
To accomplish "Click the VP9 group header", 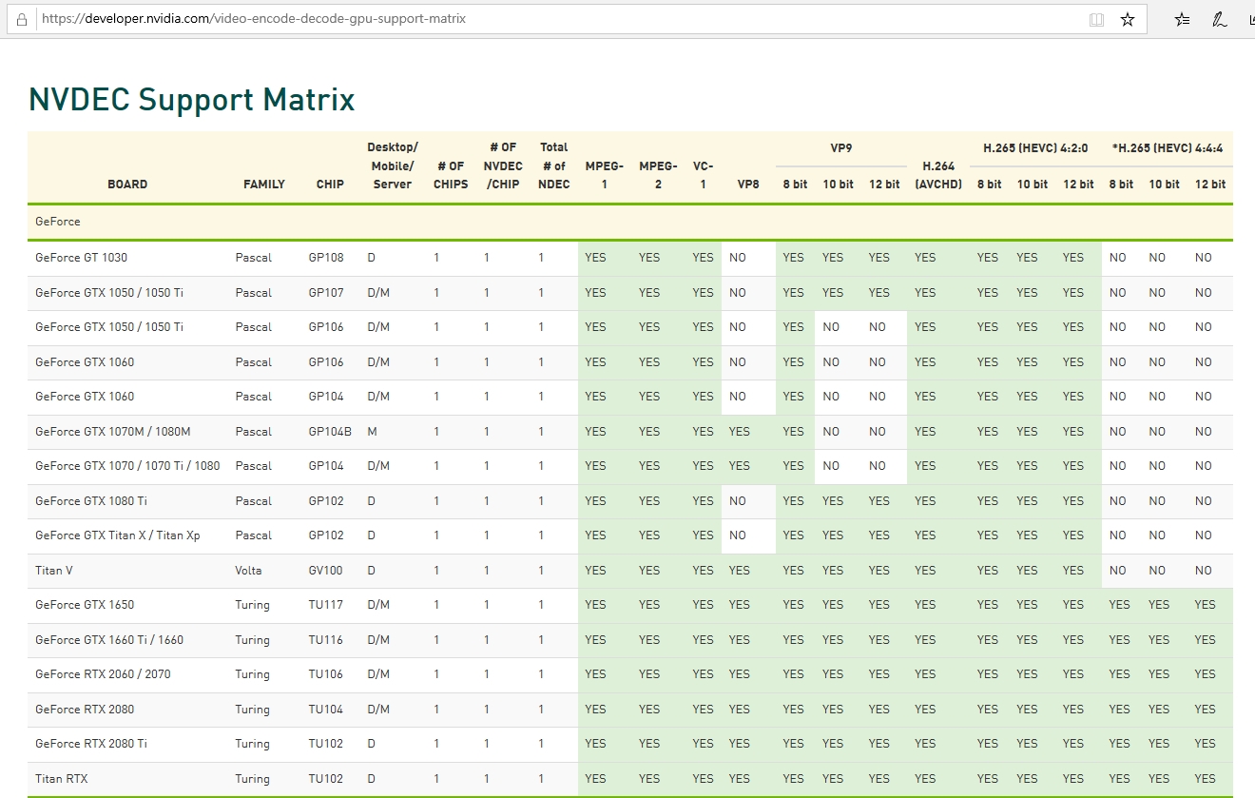I will pos(840,147).
